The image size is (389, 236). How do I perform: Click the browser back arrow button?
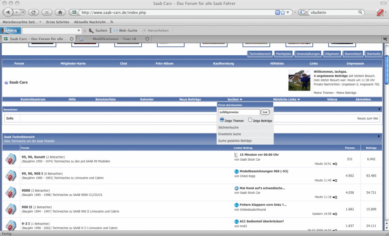(8, 12)
